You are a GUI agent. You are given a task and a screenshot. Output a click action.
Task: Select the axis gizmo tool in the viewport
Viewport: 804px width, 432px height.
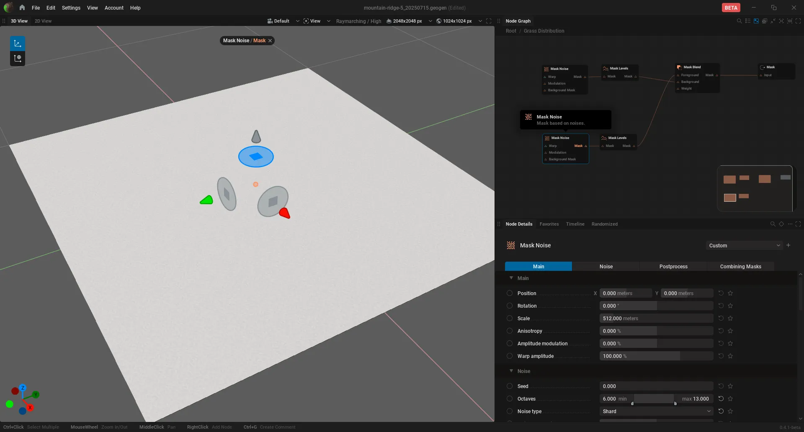coord(18,44)
